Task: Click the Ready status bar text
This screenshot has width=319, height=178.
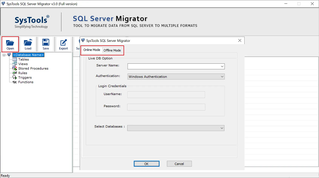Action: click(x=5, y=176)
